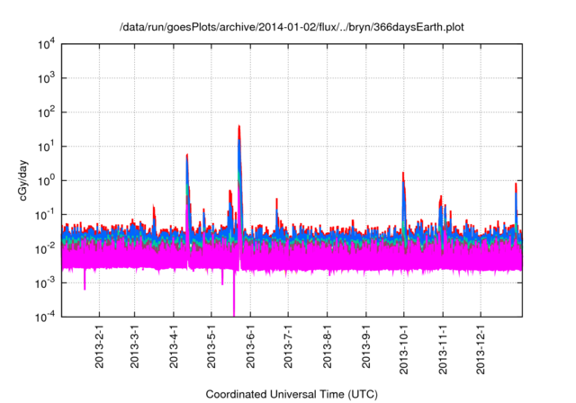Pick the 2013-7-1 date tick label
The width and height of the screenshot is (576, 403).
pyautogui.click(x=289, y=346)
